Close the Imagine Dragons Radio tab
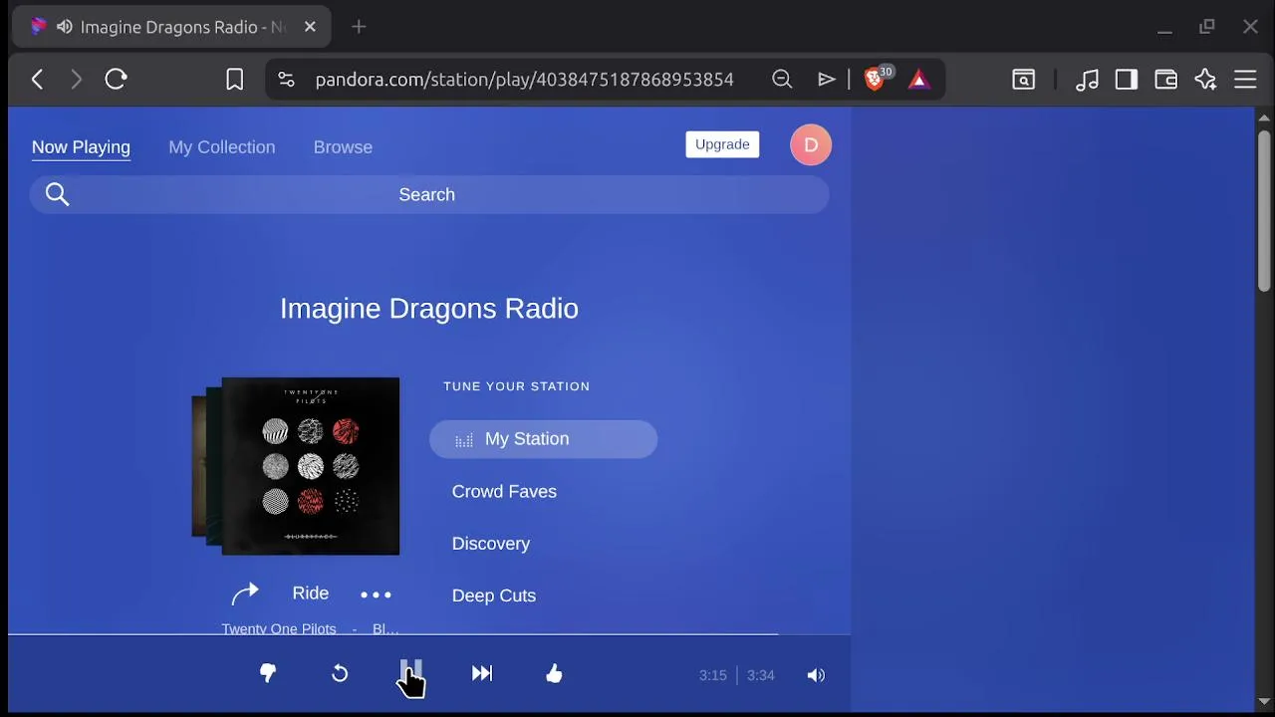The height and width of the screenshot is (717, 1275). coord(310,27)
